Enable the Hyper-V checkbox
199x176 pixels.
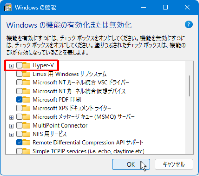pyautogui.click(x=19, y=65)
